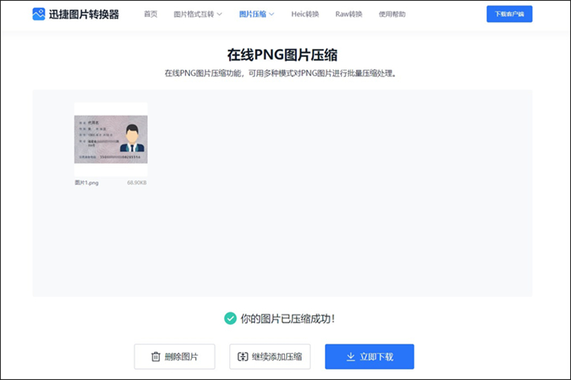Click the 迅捷图片转换器 logo icon
This screenshot has width=571, height=380.
tap(39, 14)
